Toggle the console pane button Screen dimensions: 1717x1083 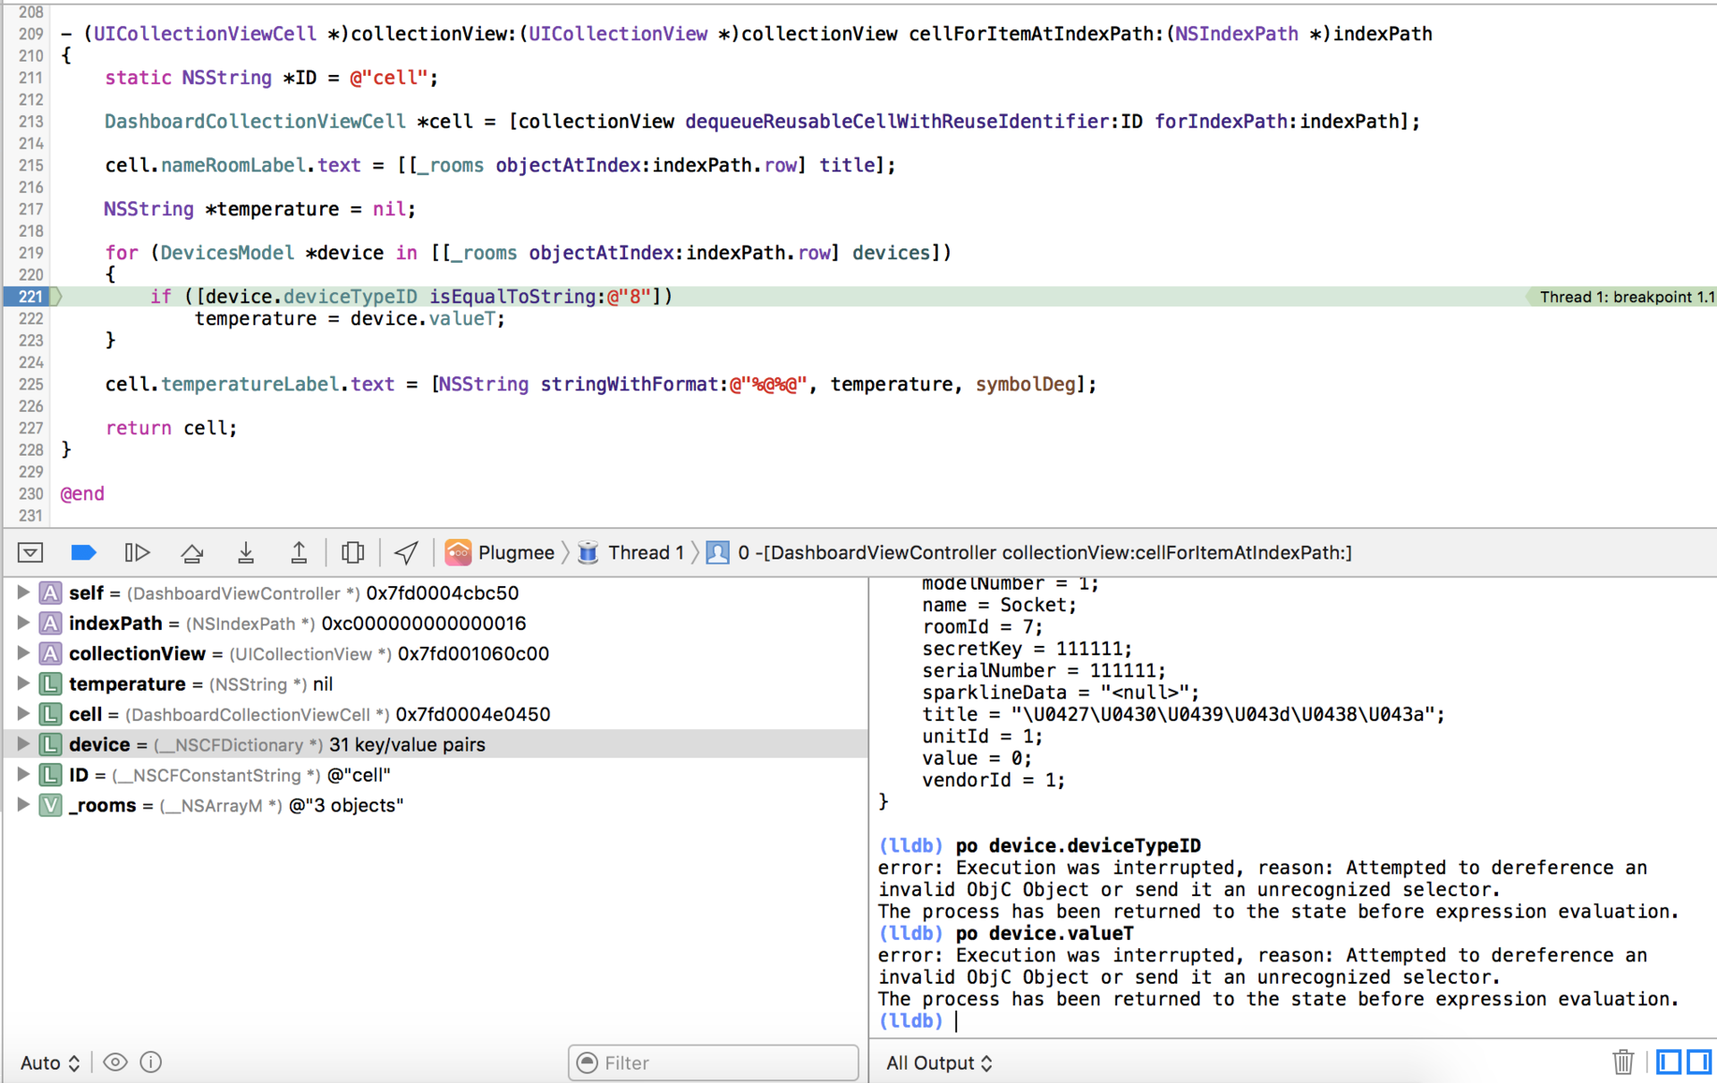1699,1062
